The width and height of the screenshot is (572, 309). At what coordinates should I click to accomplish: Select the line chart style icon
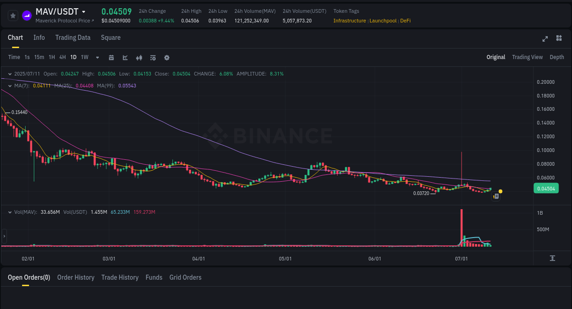[125, 57]
